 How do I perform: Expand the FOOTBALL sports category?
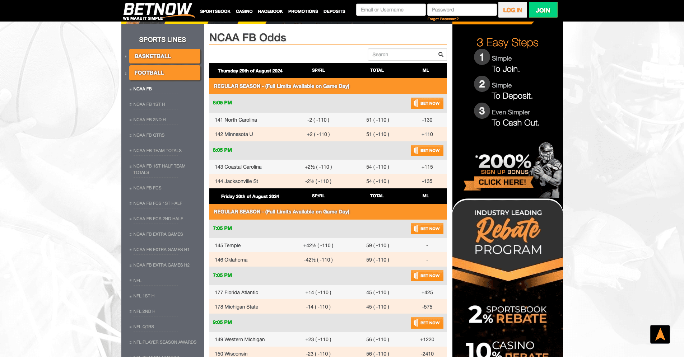[164, 73]
